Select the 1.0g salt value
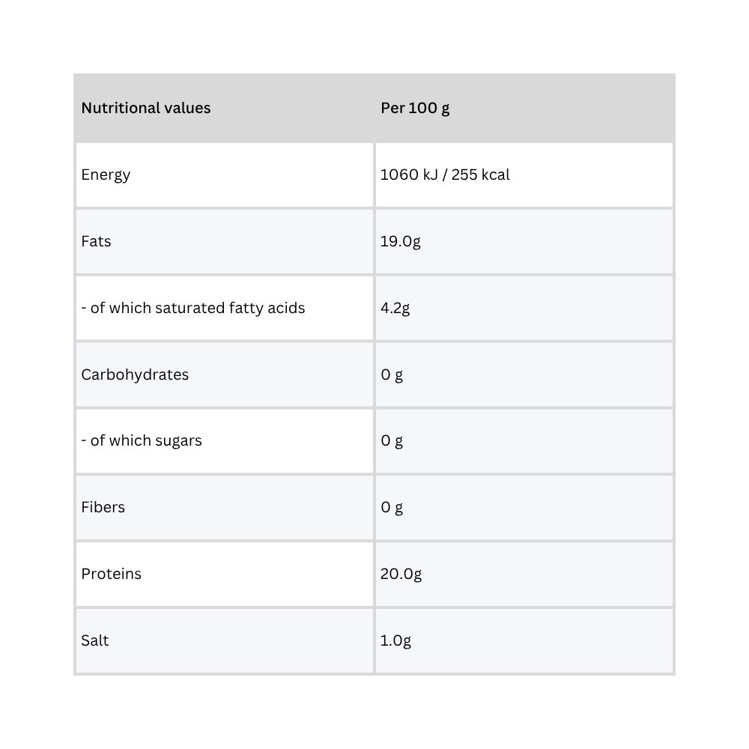749x749 pixels. tap(395, 640)
